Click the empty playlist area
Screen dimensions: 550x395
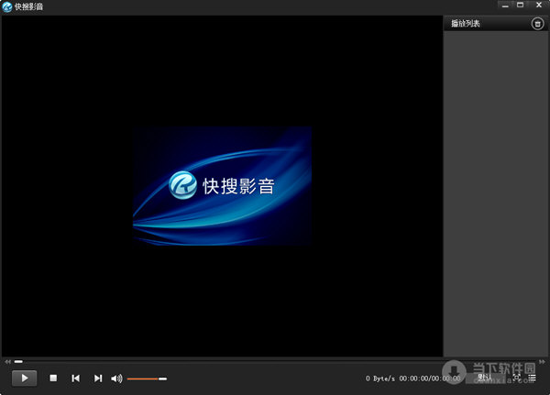(495, 183)
